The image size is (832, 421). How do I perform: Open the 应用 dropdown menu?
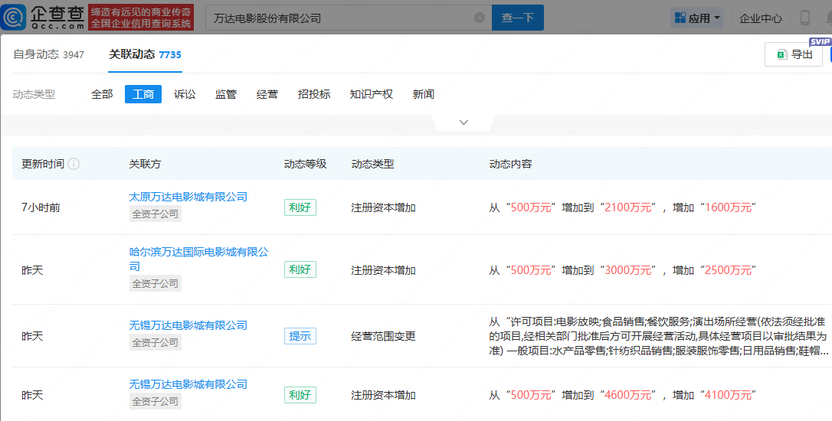[698, 18]
